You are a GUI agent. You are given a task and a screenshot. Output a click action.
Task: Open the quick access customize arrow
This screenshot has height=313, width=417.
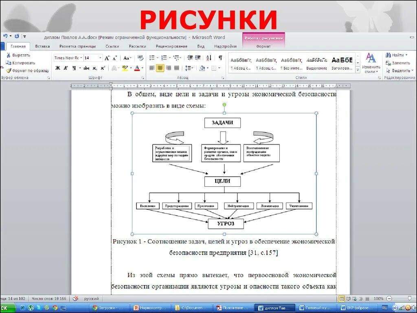tap(24, 36)
